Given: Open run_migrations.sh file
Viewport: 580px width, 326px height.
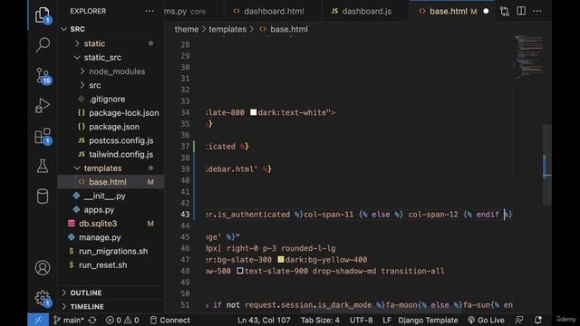Looking at the screenshot, I should [x=111, y=251].
